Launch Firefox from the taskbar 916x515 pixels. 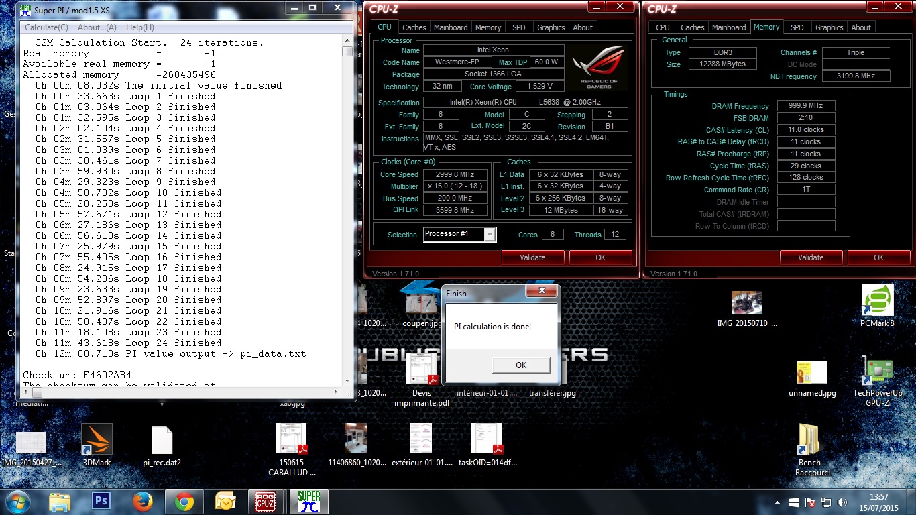(143, 501)
